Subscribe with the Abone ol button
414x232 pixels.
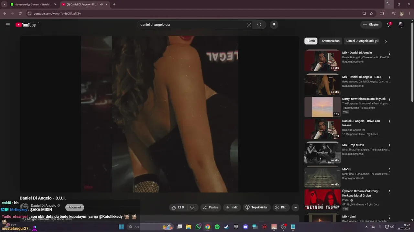coord(75,208)
